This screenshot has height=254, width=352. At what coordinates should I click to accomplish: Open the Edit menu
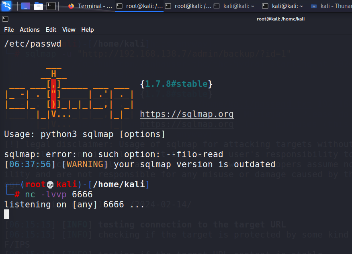click(51, 30)
